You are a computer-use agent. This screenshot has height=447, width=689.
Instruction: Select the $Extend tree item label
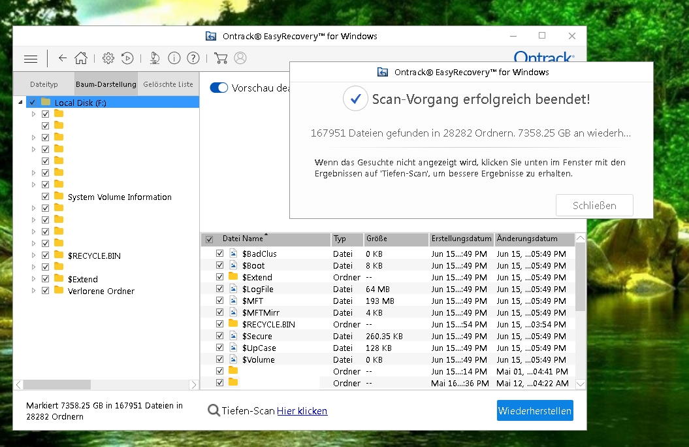click(82, 279)
